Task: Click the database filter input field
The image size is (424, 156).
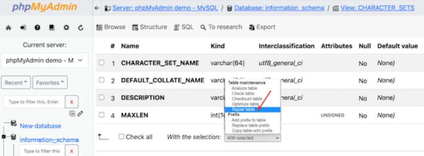Action: pyautogui.click(x=34, y=102)
